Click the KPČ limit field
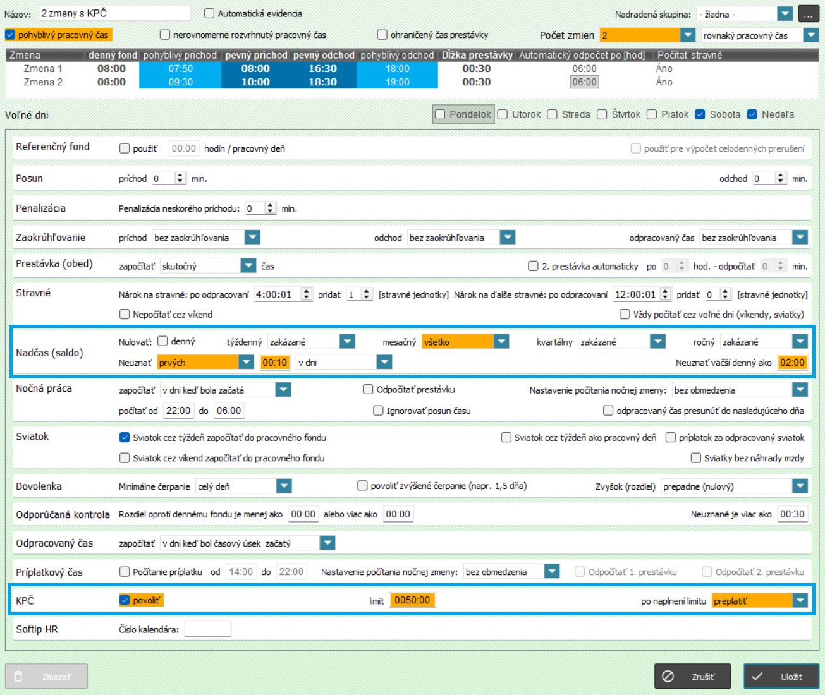 tap(412, 600)
